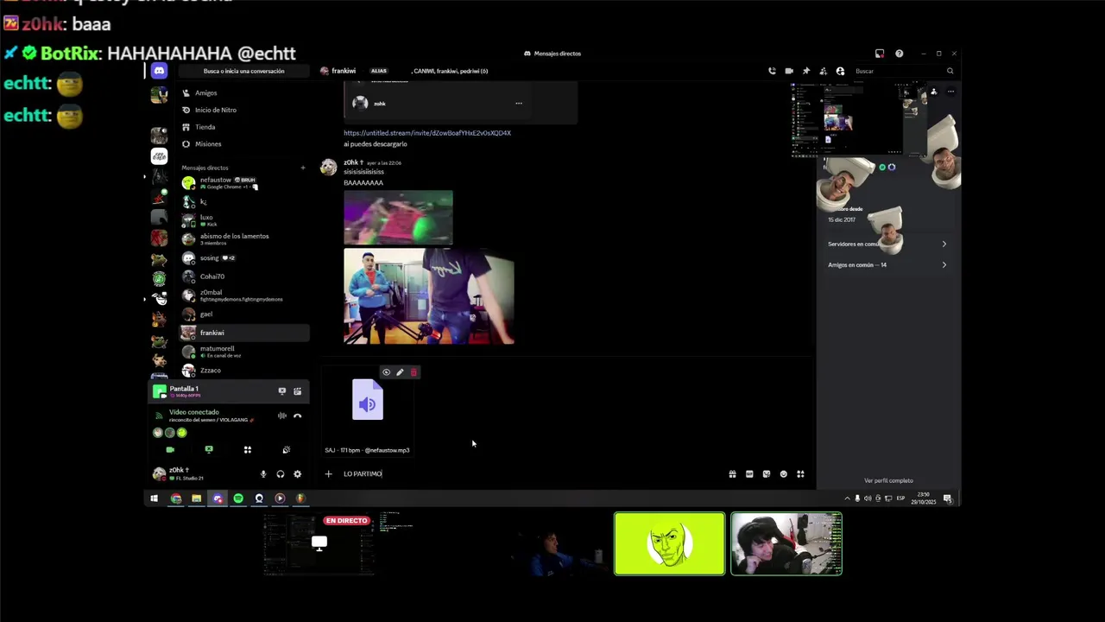Viewport: 1105px width, 622px height.
Task: Click the message field containing 'LO PARTIMO'
Action: pos(531,473)
